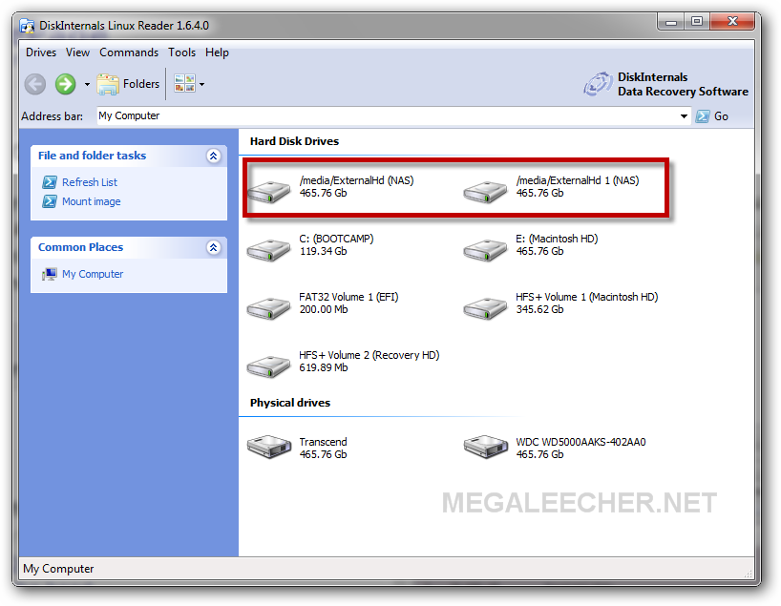The width and height of the screenshot is (781, 606).
Task: Select the /media/ExternalHd (NAS) drive icon
Action: point(269,192)
